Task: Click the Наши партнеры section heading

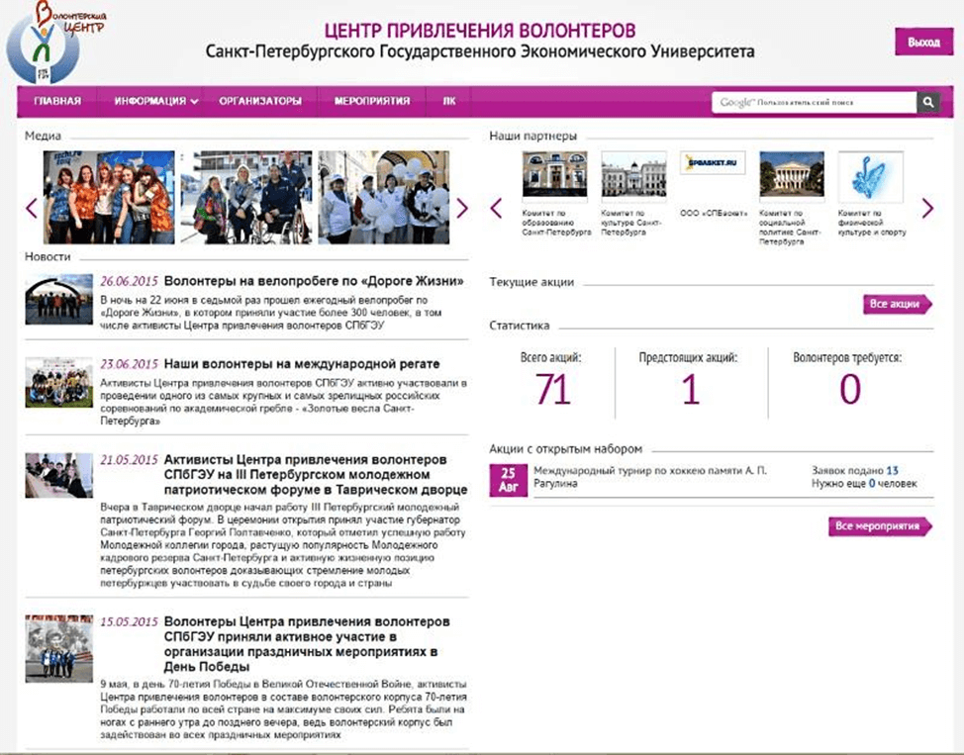Action: click(x=533, y=136)
